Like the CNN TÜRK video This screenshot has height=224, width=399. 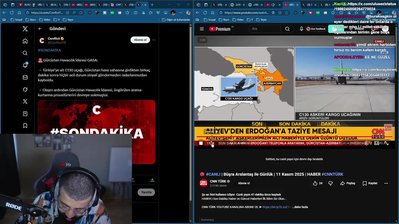[318, 183]
